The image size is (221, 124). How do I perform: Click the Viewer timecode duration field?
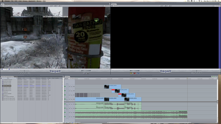tap(6, 6)
